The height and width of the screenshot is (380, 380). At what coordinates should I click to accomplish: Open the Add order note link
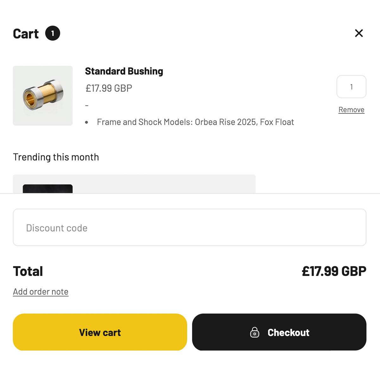tap(41, 292)
